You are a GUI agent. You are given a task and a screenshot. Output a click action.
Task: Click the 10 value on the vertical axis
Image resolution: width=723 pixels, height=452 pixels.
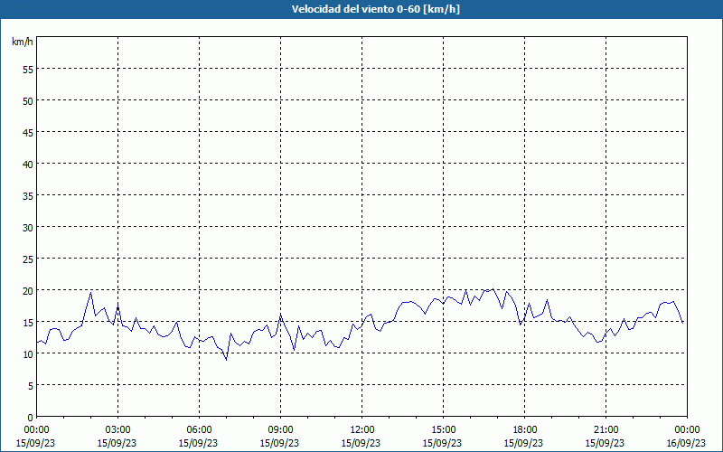click(27, 354)
